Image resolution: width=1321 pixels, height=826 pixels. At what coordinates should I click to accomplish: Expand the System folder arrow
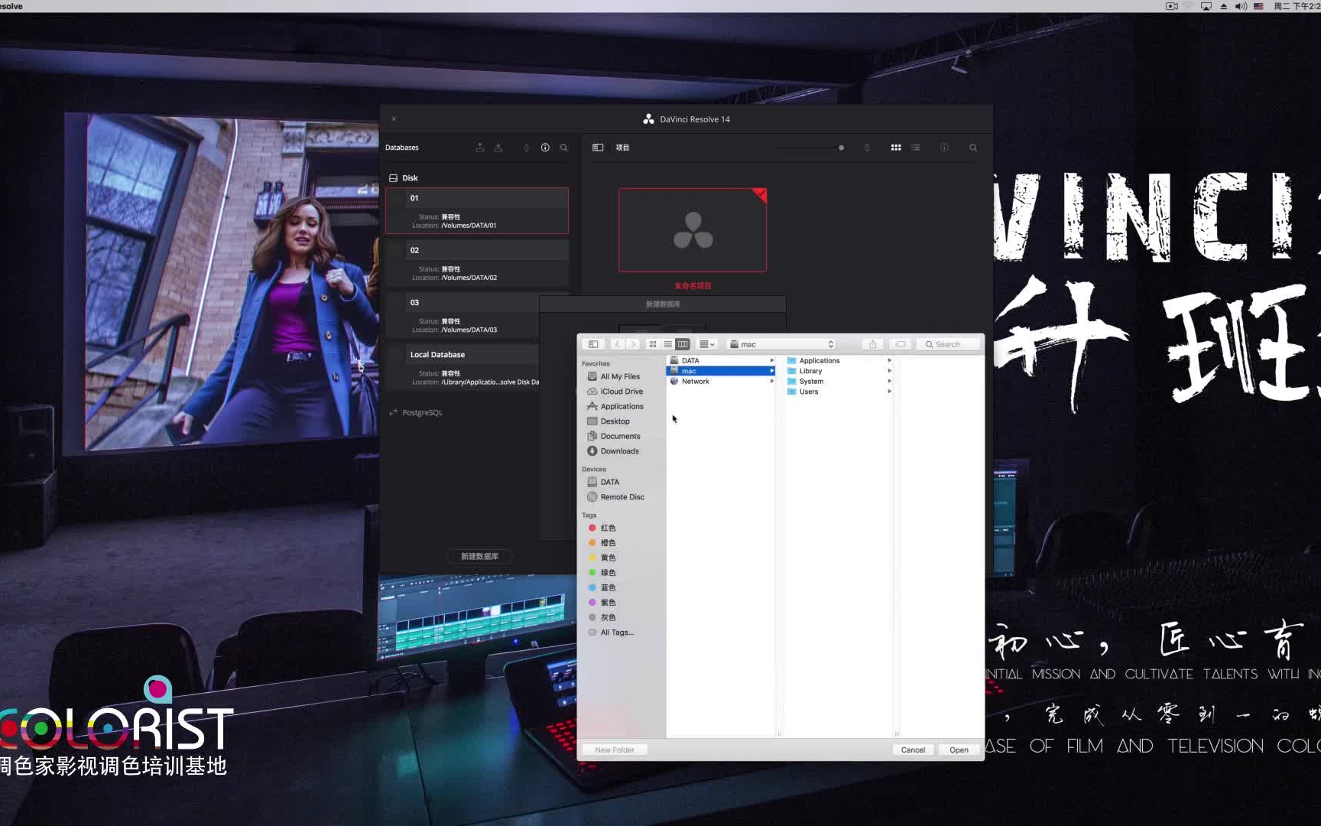889,381
